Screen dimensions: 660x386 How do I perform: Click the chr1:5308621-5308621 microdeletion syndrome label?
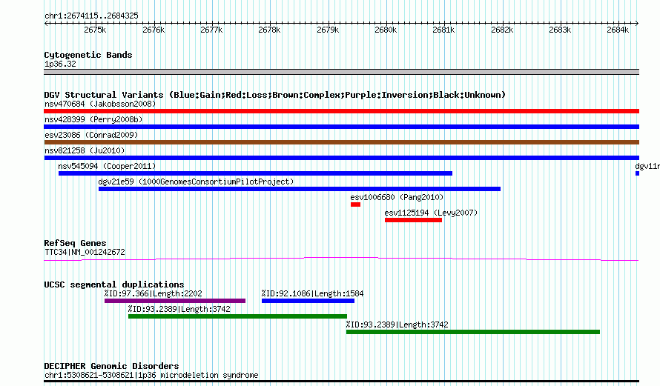click(x=151, y=375)
